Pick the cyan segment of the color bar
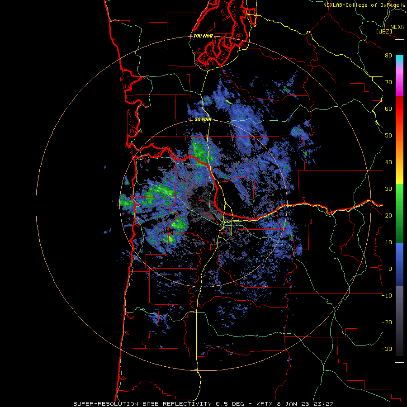The width and height of the screenshot is (407, 407). click(x=399, y=59)
